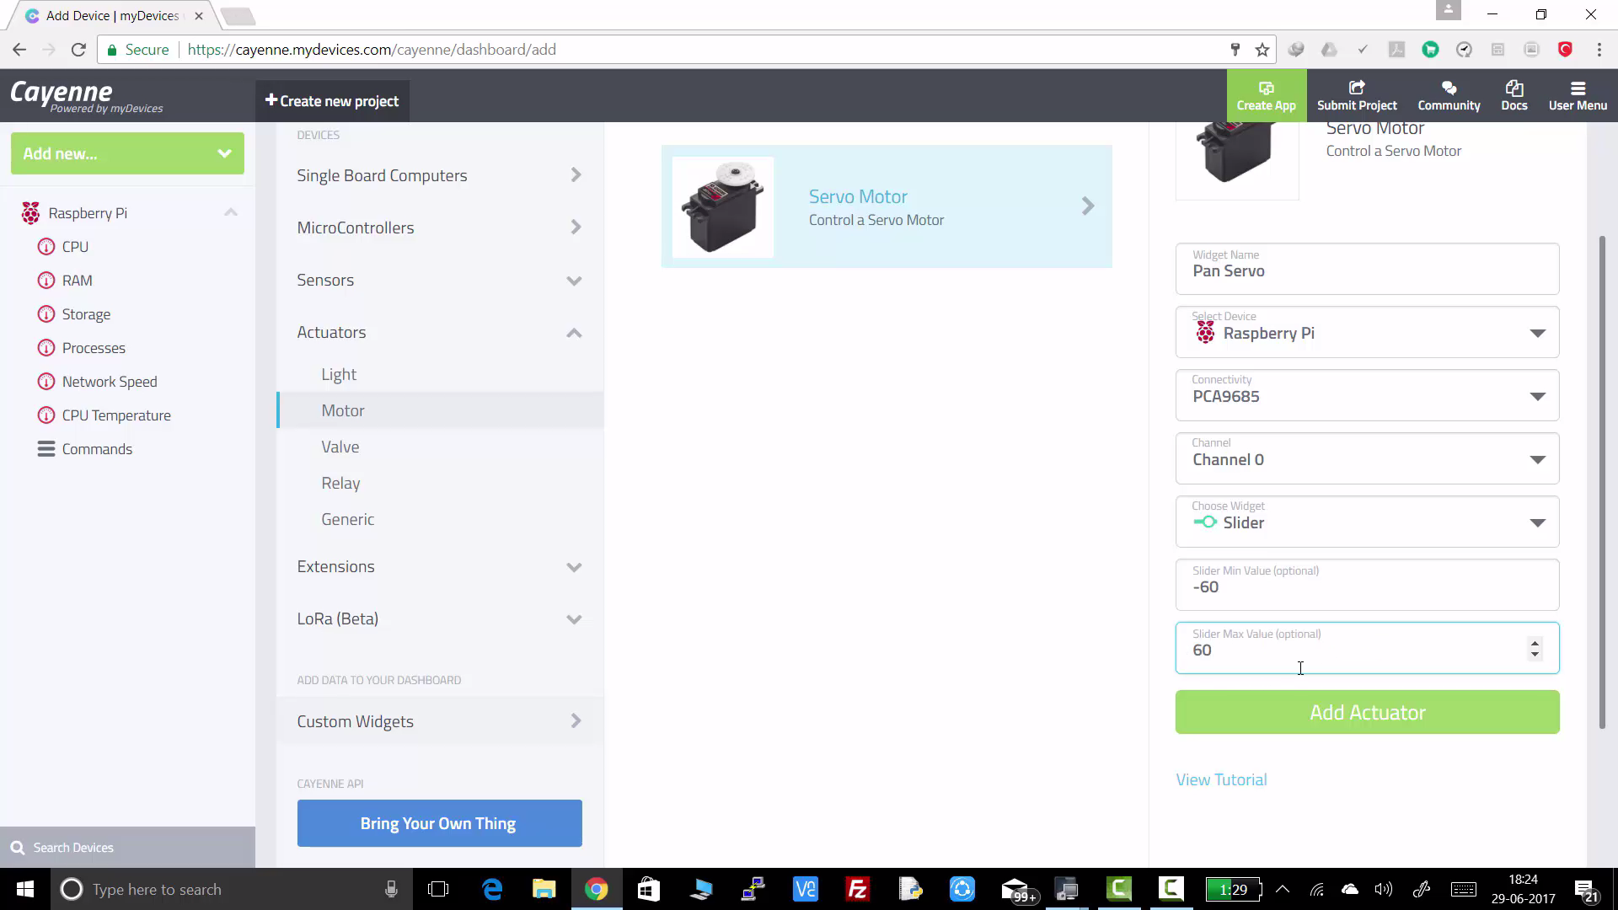1618x910 pixels.
Task: Open the Channel dropdown
Action: coord(1537,459)
